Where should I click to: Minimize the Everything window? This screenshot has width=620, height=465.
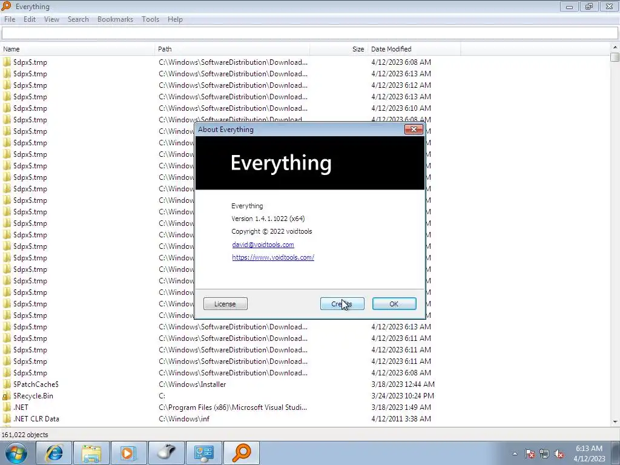tap(569, 6)
